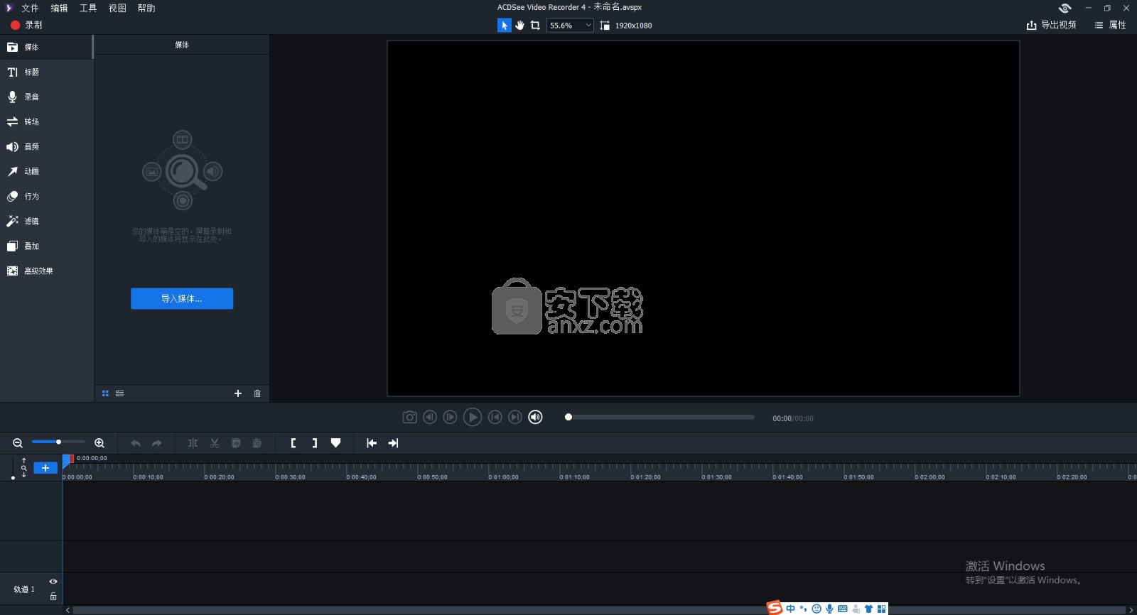Paste clip on the timeline
The width and height of the screenshot is (1137, 615).
coord(257,443)
